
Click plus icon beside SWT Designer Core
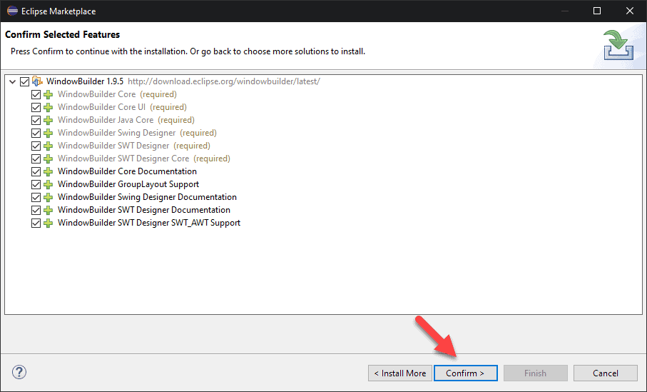tap(49, 159)
